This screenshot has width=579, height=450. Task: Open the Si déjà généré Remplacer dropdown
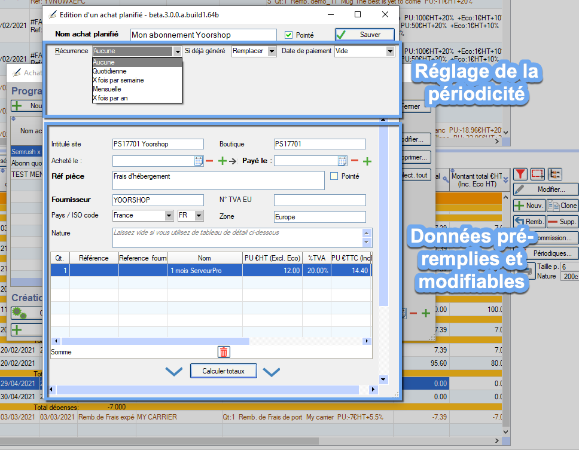coord(272,51)
